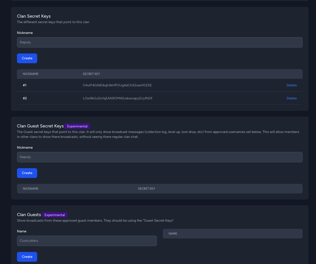
Task: Click SECRET KEY column header in secret keys table
Action: [x=91, y=74]
